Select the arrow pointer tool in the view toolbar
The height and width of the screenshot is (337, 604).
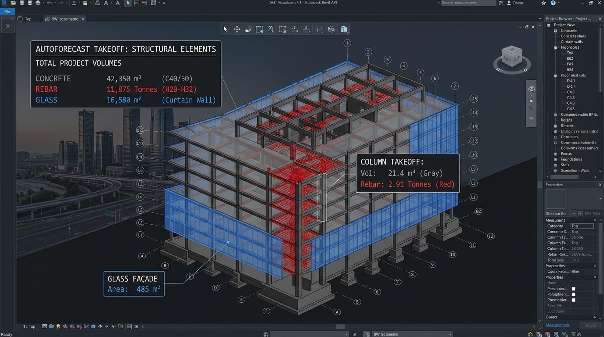[x=225, y=29]
